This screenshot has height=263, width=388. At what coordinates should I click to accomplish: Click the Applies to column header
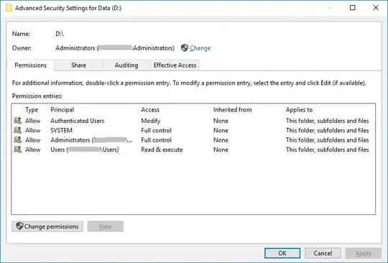[299, 110]
